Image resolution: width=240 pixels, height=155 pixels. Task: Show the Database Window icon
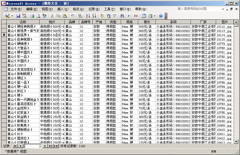tap(144, 16)
